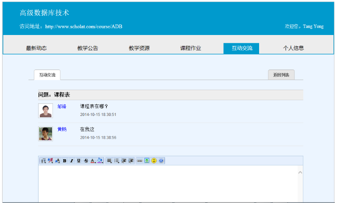
Task: Insert an image into the reply
Action: click(147, 161)
